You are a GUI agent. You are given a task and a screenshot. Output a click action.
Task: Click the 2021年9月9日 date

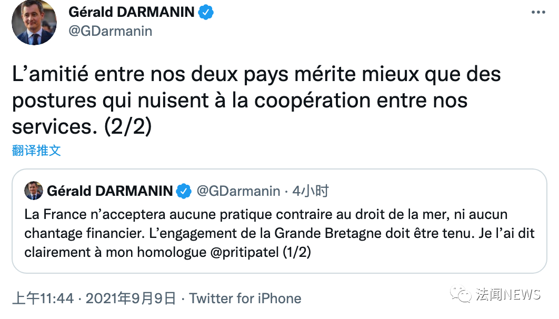131,299
